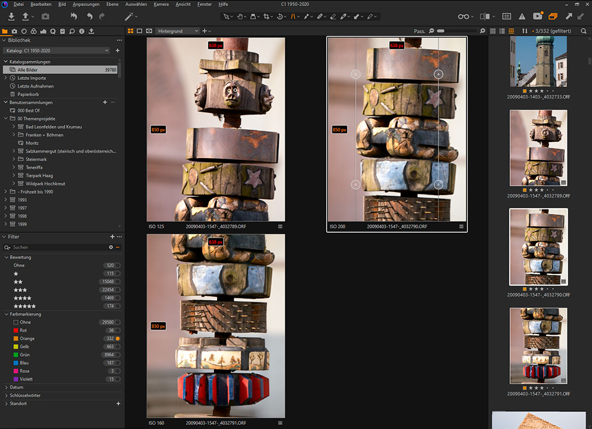Show the Grid overlay icon
Screen dimensions: 592x429
pos(506,17)
